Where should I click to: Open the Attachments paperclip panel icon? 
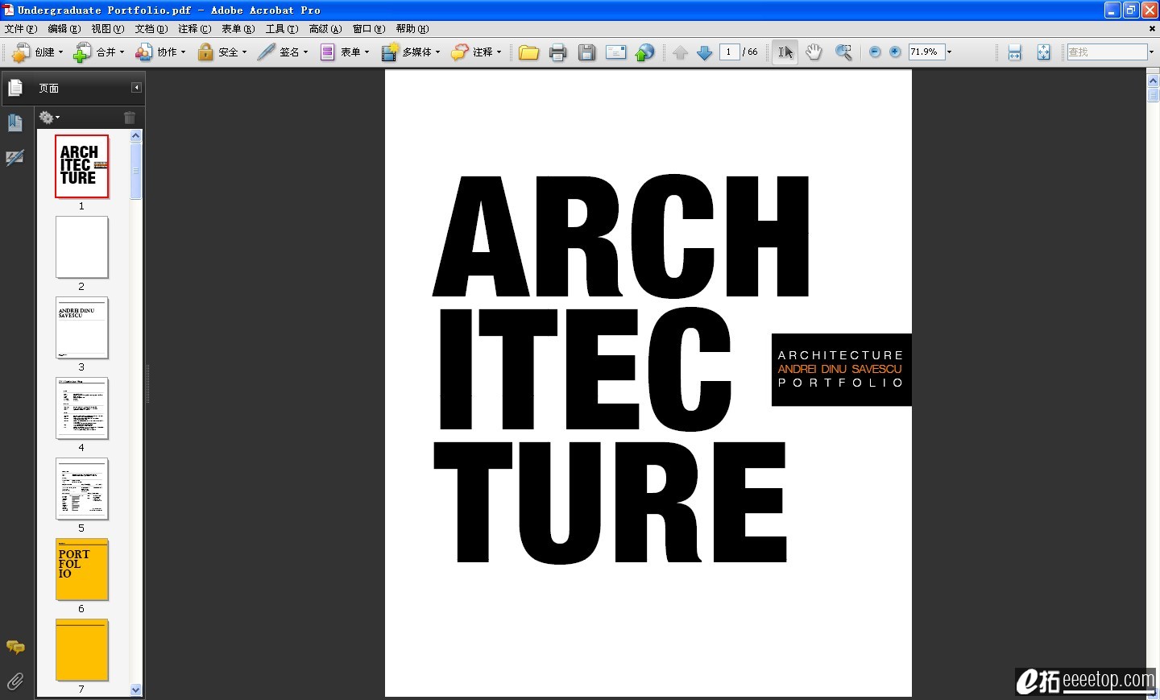(15, 681)
